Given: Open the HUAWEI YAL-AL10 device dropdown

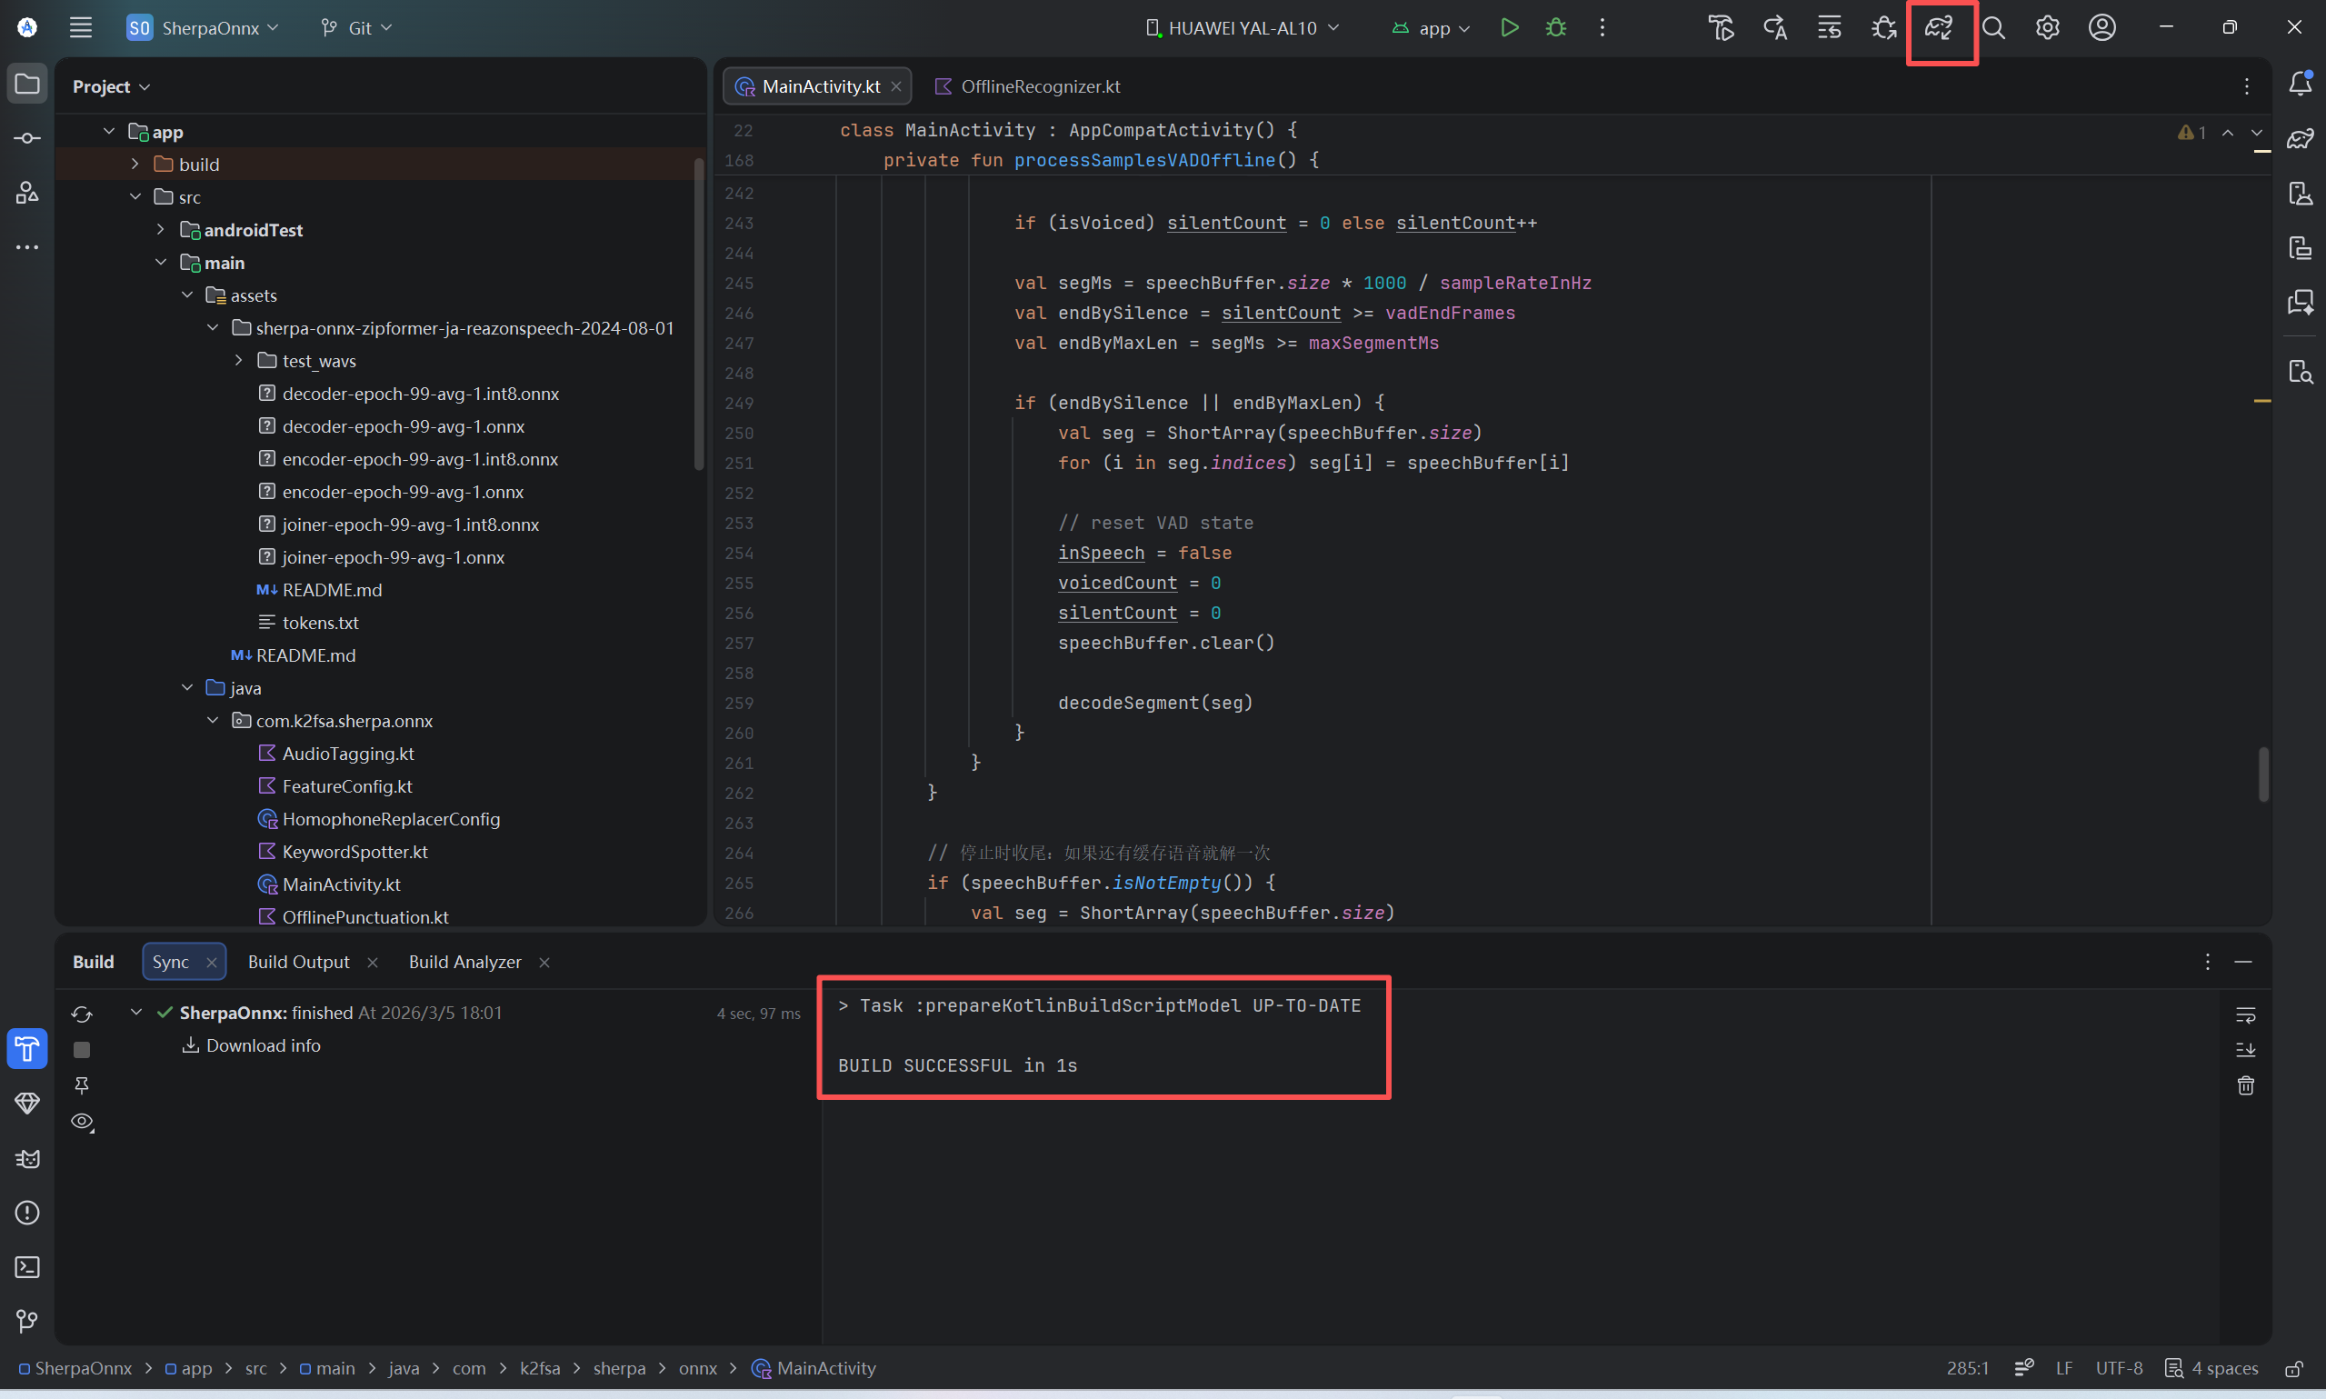Looking at the screenshot, I should (1243, 28).
